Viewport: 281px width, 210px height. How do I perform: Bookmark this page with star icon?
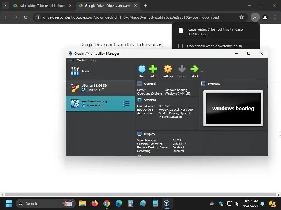tap(241, 17)
